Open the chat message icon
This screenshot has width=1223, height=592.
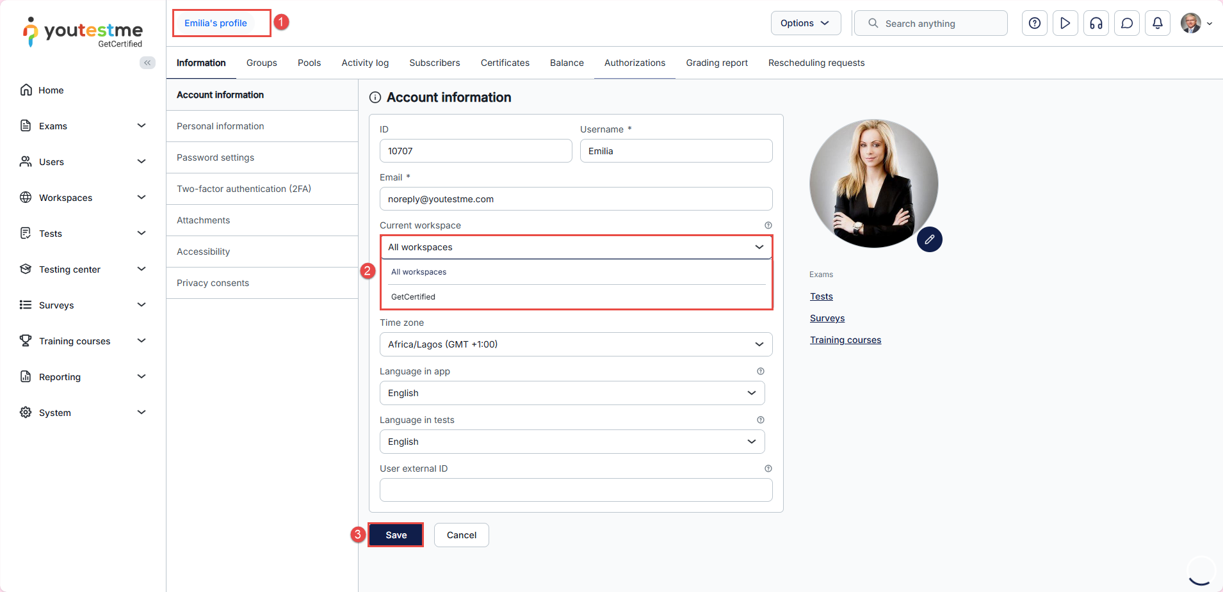pyautogui.click(x=1126, y=23)
